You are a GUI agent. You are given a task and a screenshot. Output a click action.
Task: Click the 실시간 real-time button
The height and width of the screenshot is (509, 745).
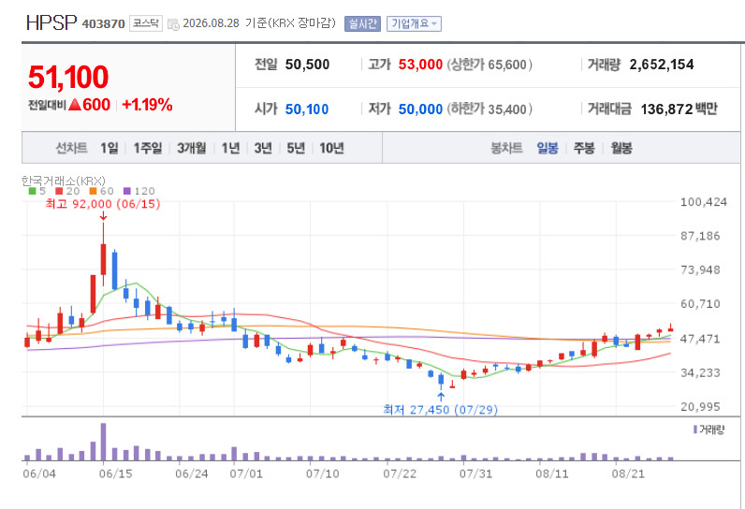click(362, 23)
